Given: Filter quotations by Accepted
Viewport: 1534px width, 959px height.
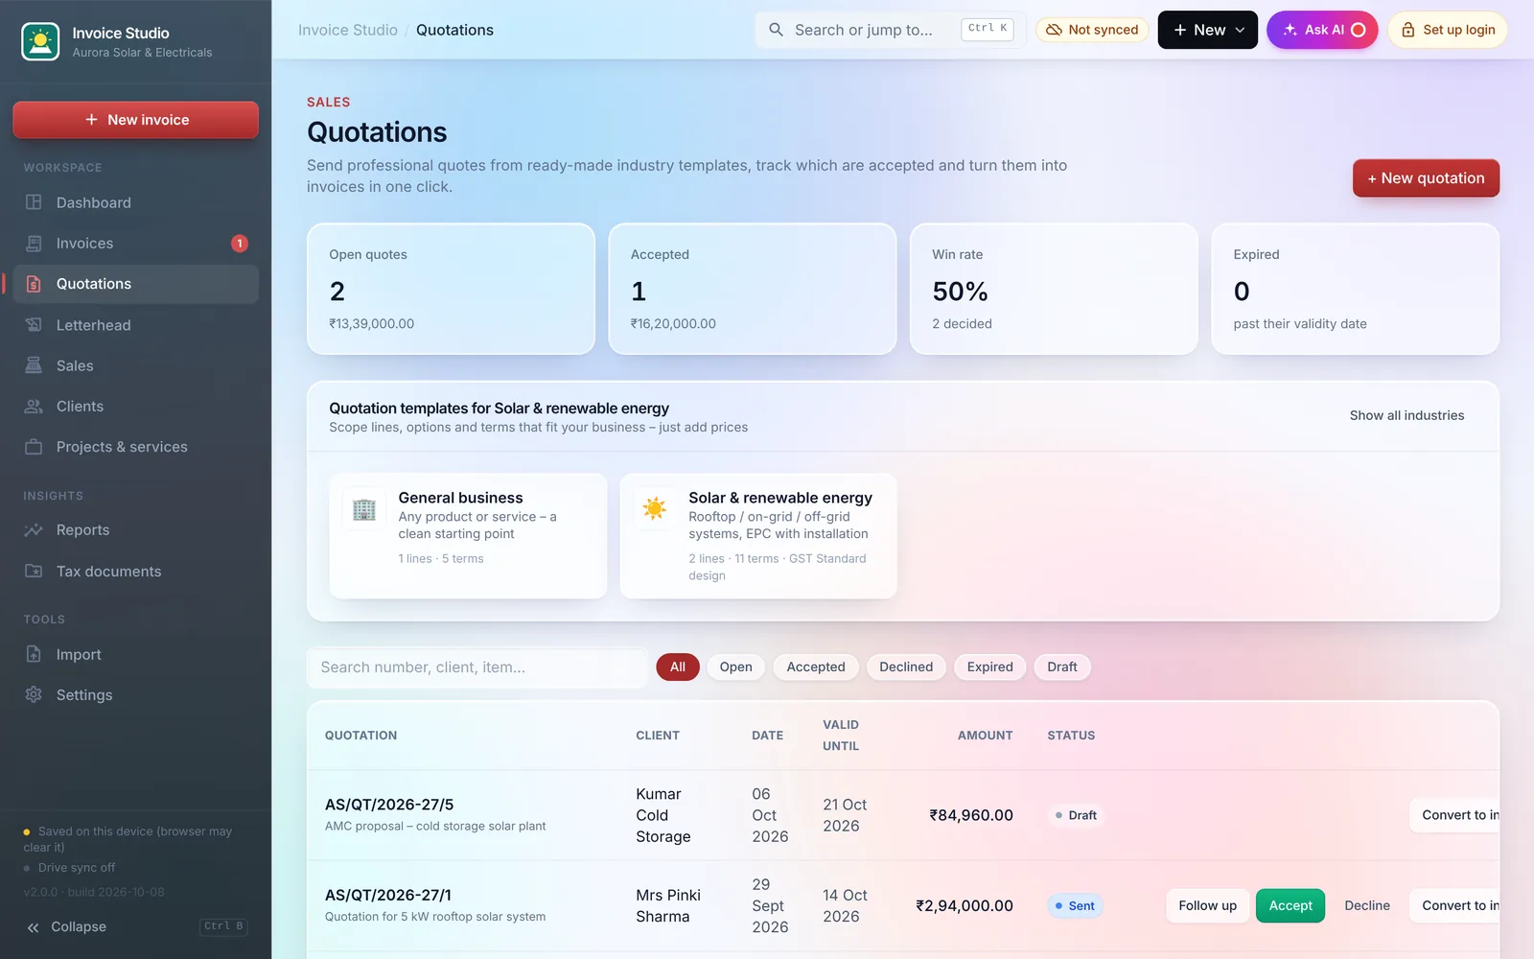Looking at the screenshot, I should pos(816,667).
